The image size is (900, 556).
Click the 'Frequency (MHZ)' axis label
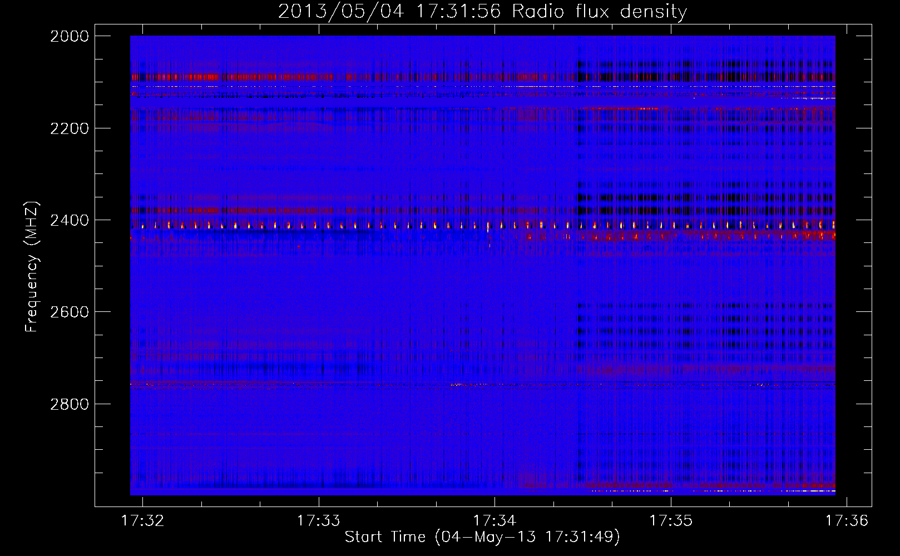pos(32,267)
